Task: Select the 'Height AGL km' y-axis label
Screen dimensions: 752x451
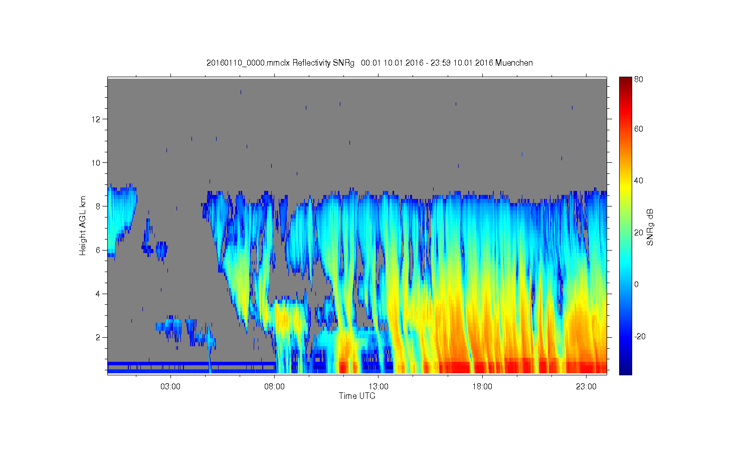Action: [83, 225]
